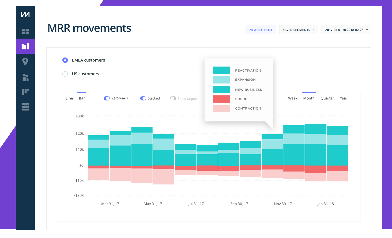Open the map pin location icon
The height and width of the screenshot is (238, 392).
tap(25, 61)
